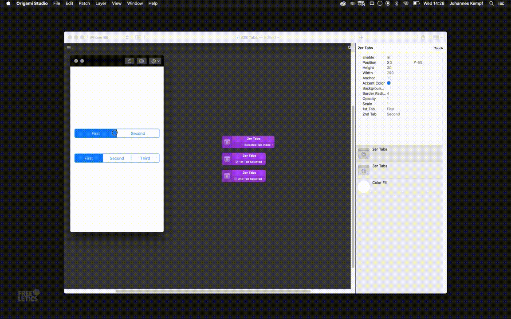Click the horizontal scrollbar in patch editor
Viewport: 511px width, 319px height.
click(213, 292)
